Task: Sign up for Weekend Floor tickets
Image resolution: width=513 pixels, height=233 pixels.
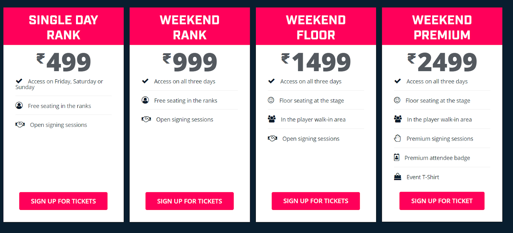Action: (316, 201)
